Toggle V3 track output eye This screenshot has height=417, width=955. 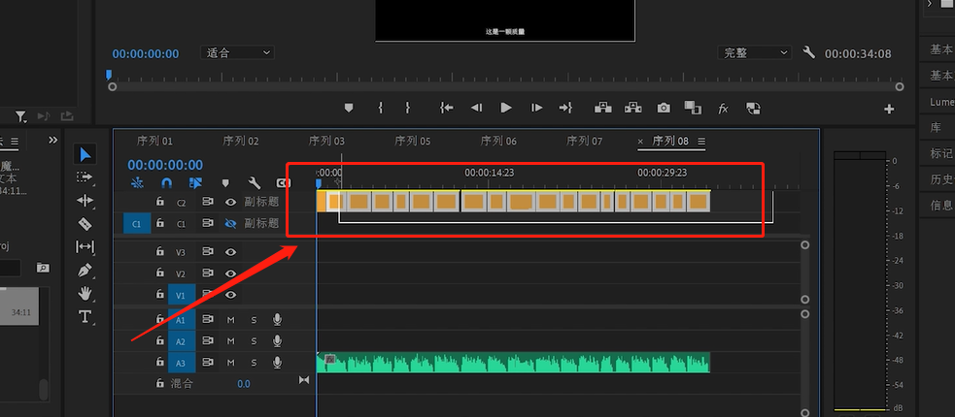pyautogui.click(x=230, y=252)
